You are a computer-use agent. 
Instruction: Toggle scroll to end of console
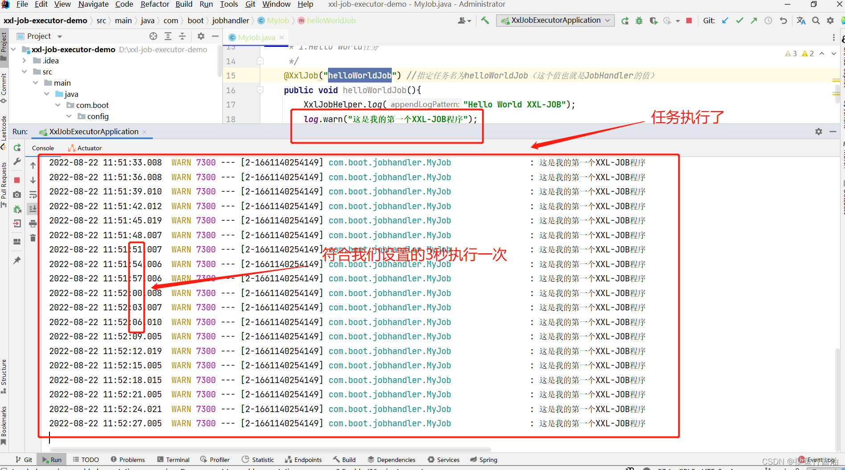point(33,209)
